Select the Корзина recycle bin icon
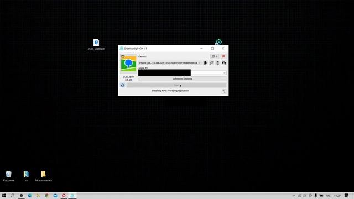 pos(9,176)
